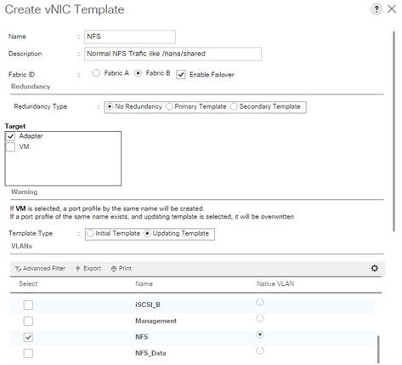Select Initial Template type
The height and width of the screenshot is (365, 402).
point(90,234)
